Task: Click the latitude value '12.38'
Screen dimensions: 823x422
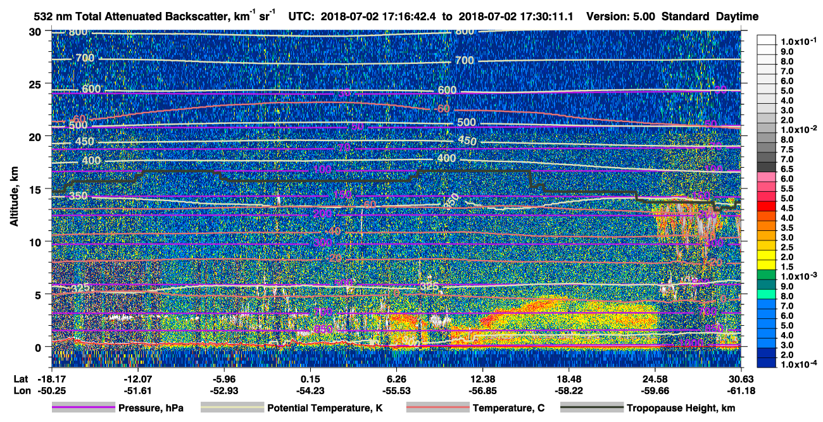Action: (x=483, y=378)
